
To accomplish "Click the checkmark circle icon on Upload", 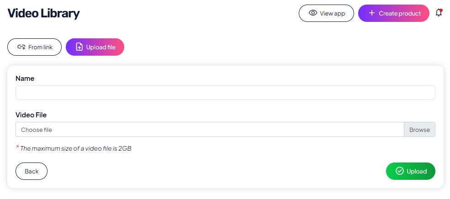I will pos(399,171).
